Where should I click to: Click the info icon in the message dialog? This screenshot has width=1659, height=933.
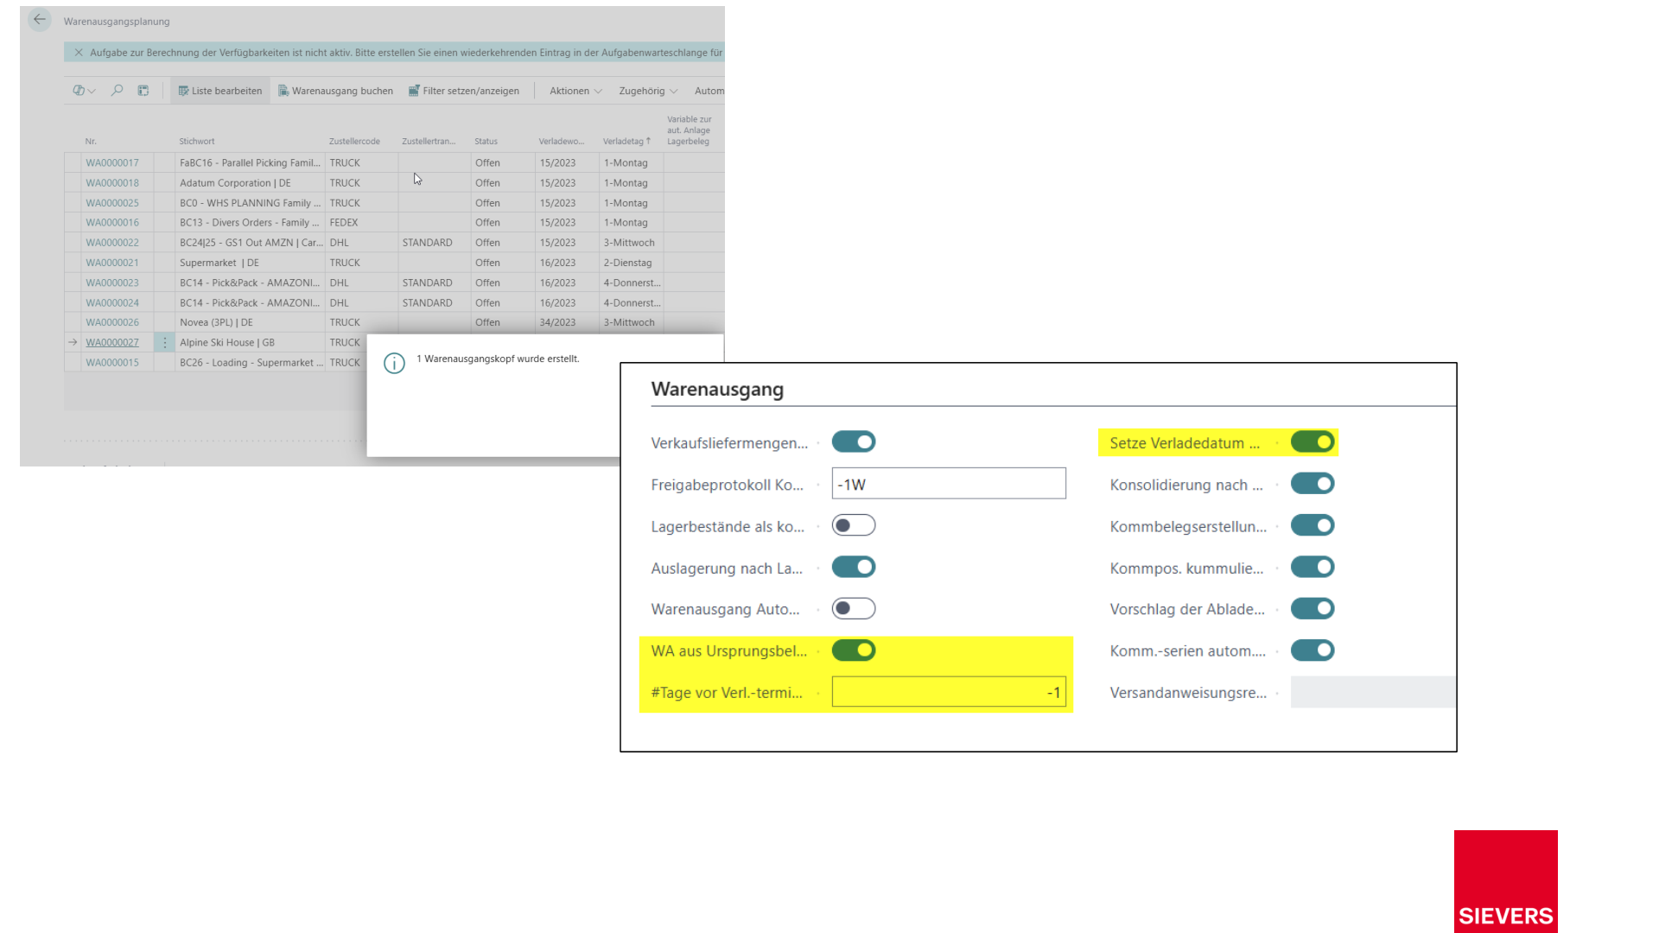tap(394, 364)
